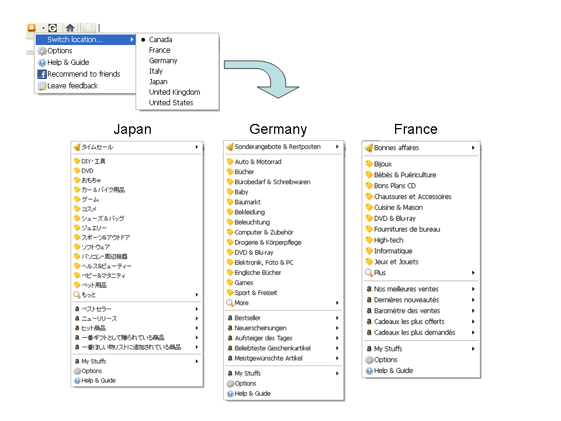Switch location to United Kingdom

point(174,92)
